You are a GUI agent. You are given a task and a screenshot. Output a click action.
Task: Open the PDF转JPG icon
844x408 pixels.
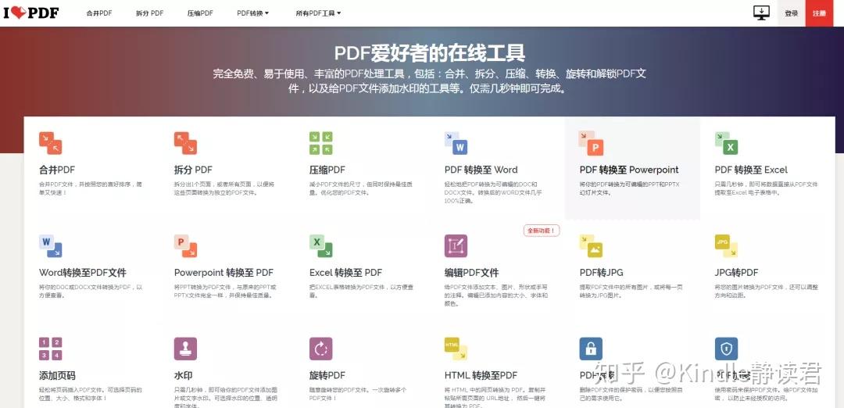coord(591,246)
